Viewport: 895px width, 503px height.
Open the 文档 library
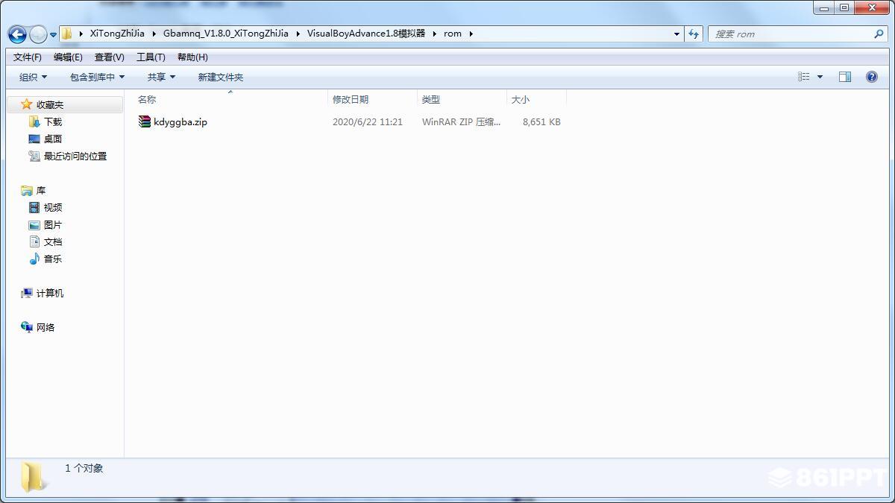53,242
